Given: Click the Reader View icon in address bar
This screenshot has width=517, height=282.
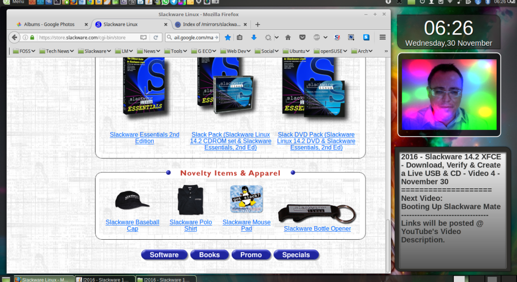Looking at the screenshot, I should pos(143,37).
